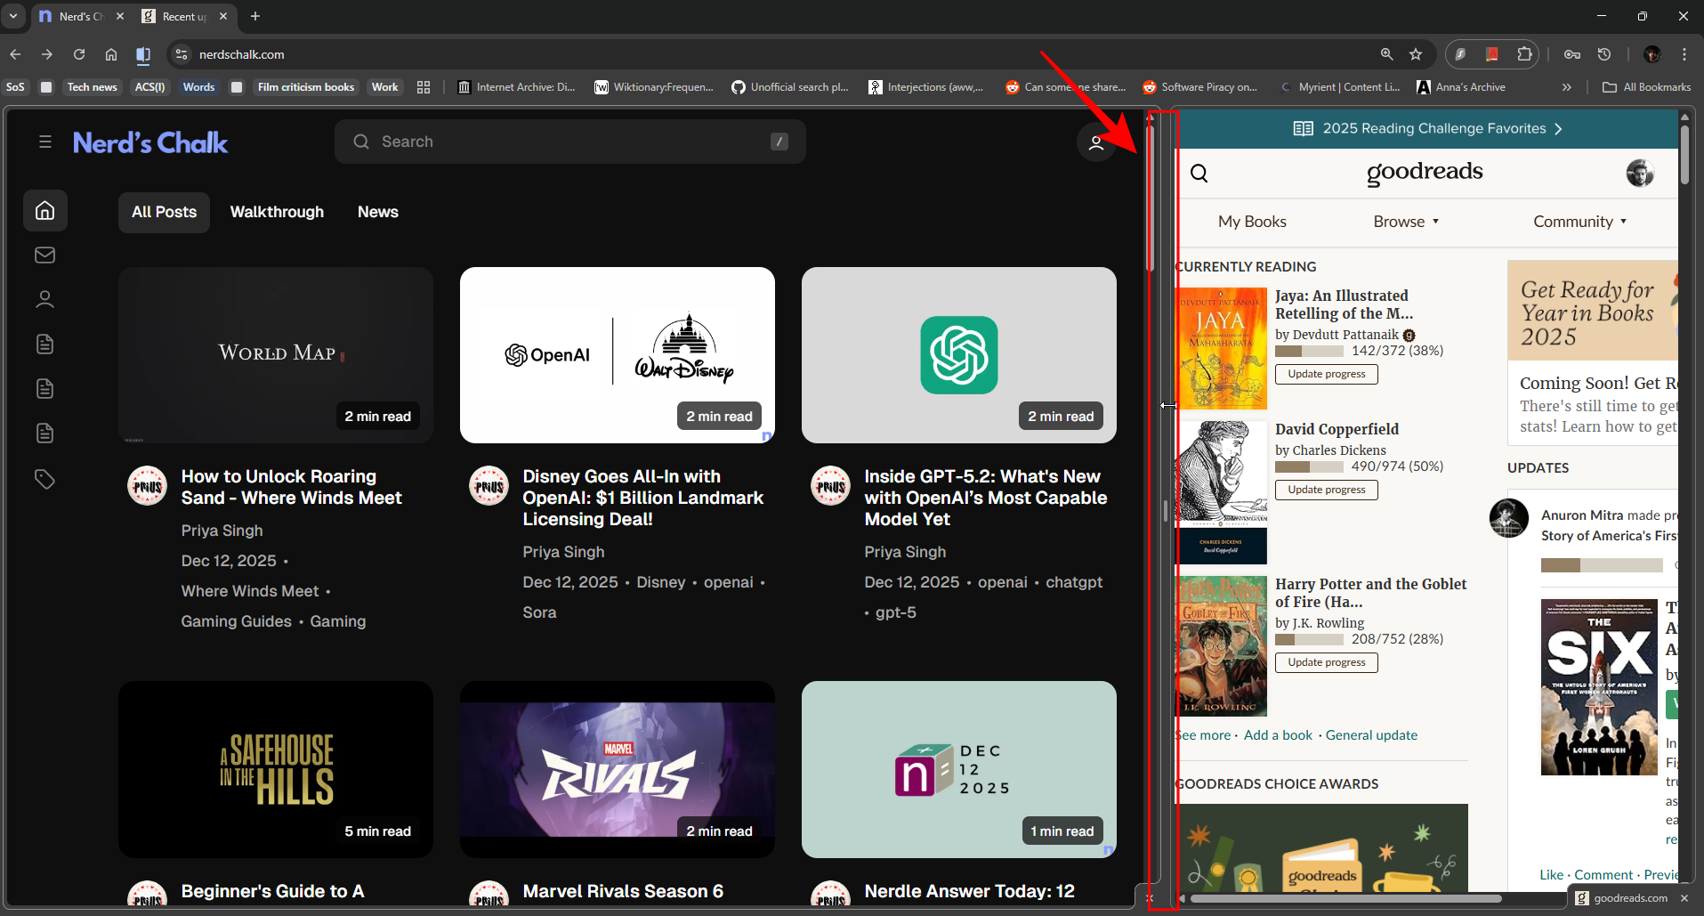Close the goodreads.com split view pane

[1684, 898]
